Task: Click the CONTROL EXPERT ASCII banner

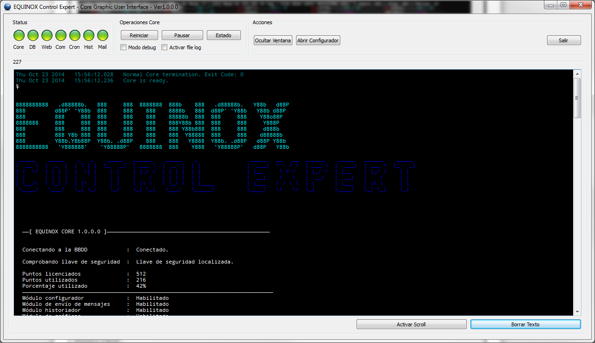Action: tap(215, 177)
